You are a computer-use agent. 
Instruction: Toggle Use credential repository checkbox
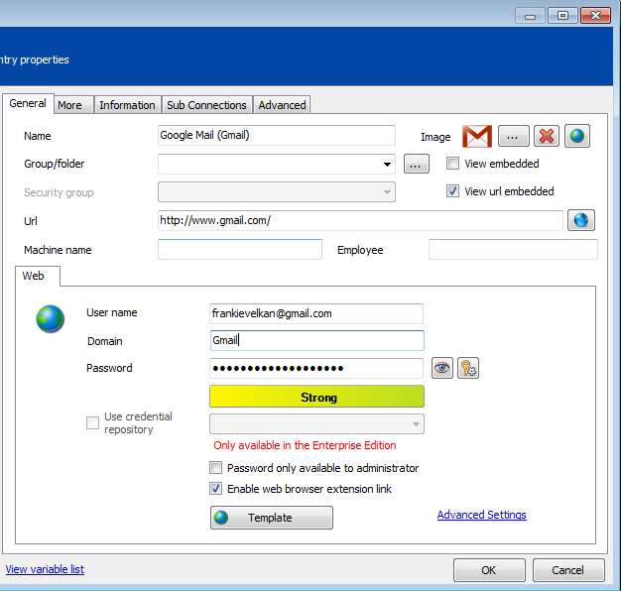pos(92,422)
